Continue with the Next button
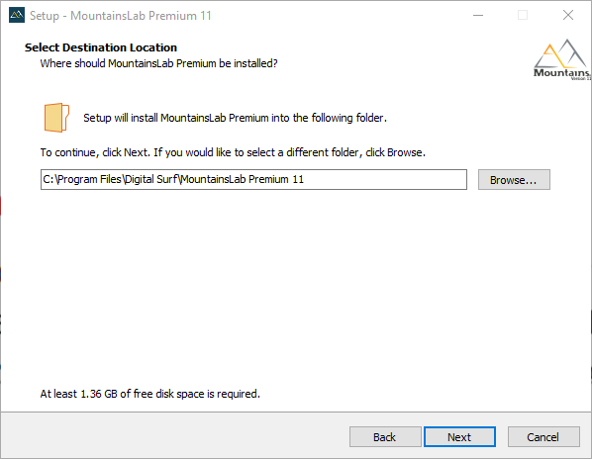592x459 pixels. click(459, 437)
